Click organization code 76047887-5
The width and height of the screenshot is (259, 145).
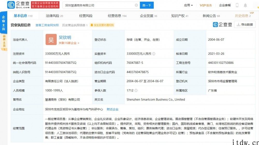pyautogui.click(x=135, y=63)
